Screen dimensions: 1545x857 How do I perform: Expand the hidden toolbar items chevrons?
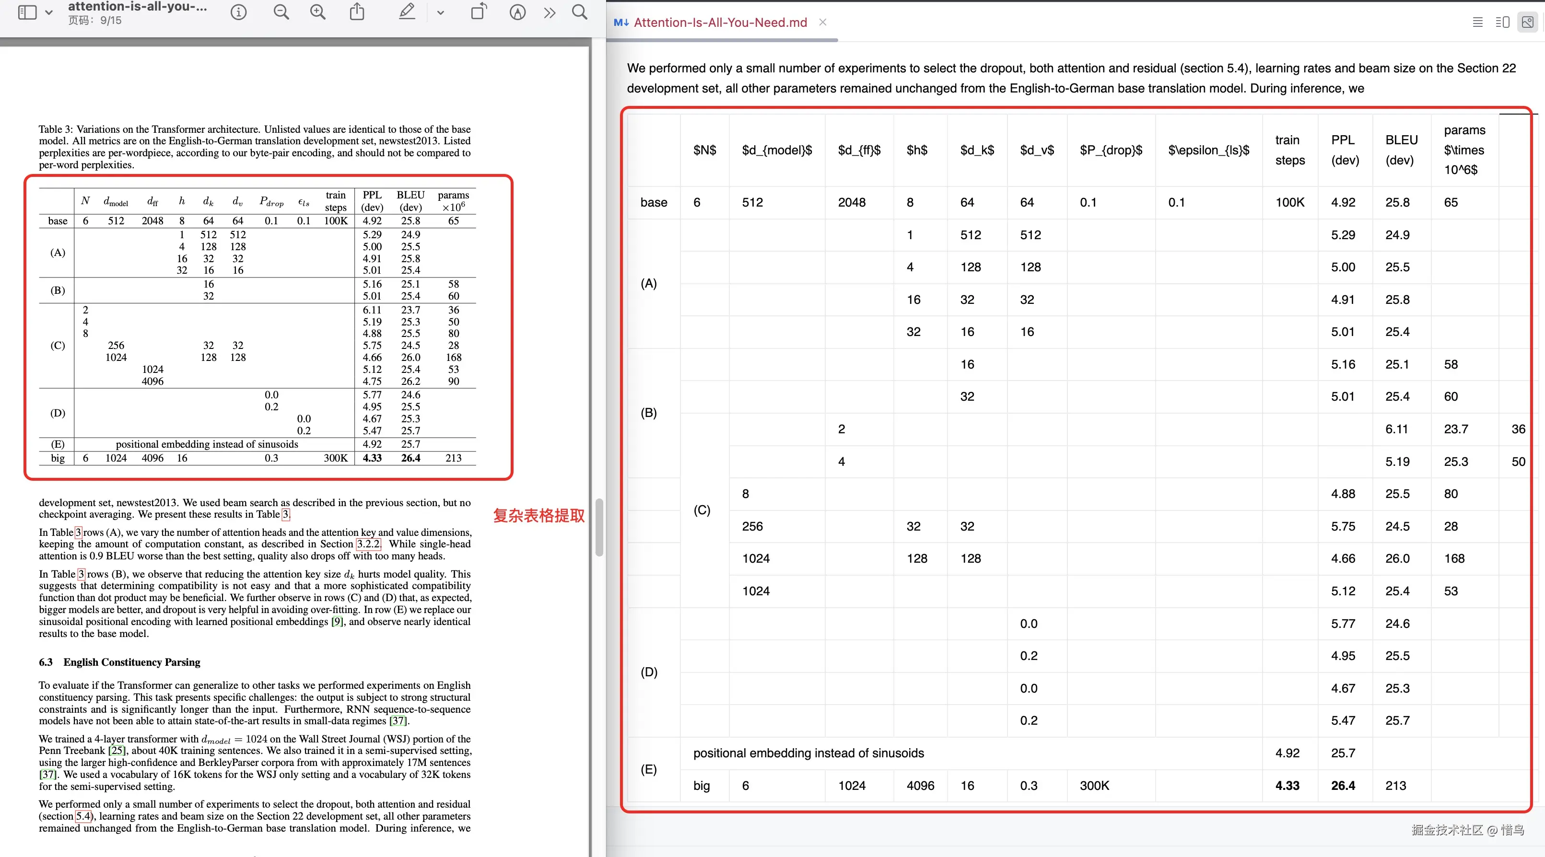[x=550, y=12]
